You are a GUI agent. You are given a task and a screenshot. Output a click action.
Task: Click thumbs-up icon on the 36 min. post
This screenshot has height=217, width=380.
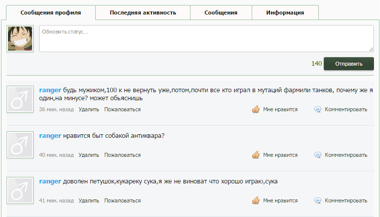tap(256, 109)
